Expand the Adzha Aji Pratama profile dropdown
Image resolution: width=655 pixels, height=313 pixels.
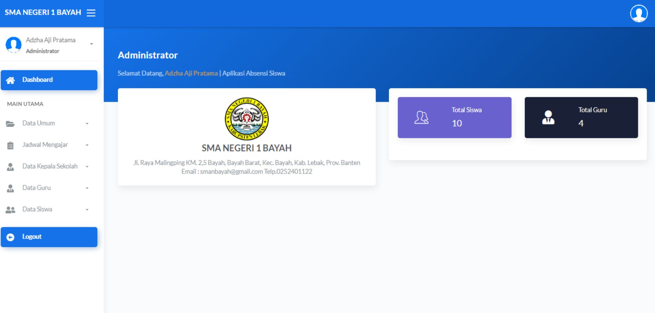[91, 44]
